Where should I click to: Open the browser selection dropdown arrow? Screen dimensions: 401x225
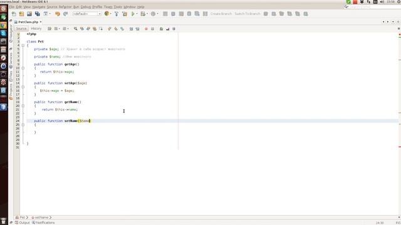(110, 14)
